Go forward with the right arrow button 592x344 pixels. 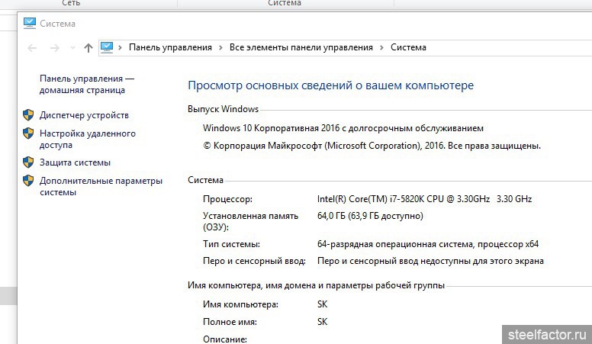[x=55, y=47]
